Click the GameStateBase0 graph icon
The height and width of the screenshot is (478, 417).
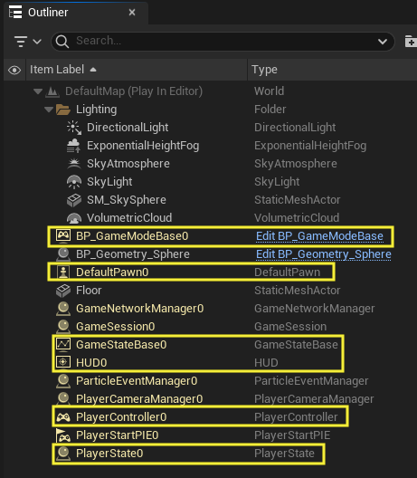63,345
